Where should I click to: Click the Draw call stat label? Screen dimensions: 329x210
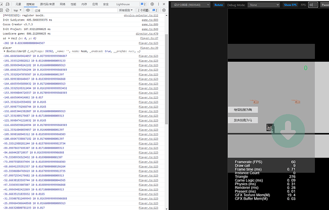tap(242, 166)
